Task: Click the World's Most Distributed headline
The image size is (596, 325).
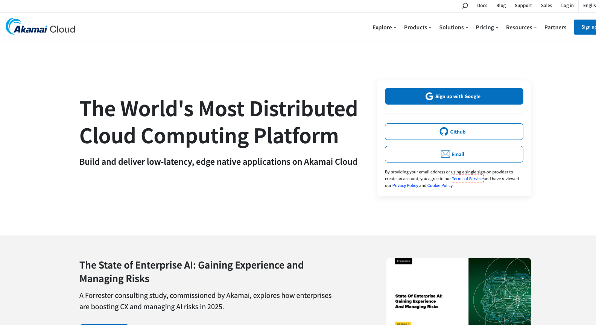Action: 218,122
